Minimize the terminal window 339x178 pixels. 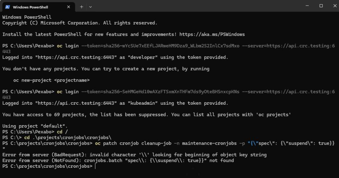(307, 6)
